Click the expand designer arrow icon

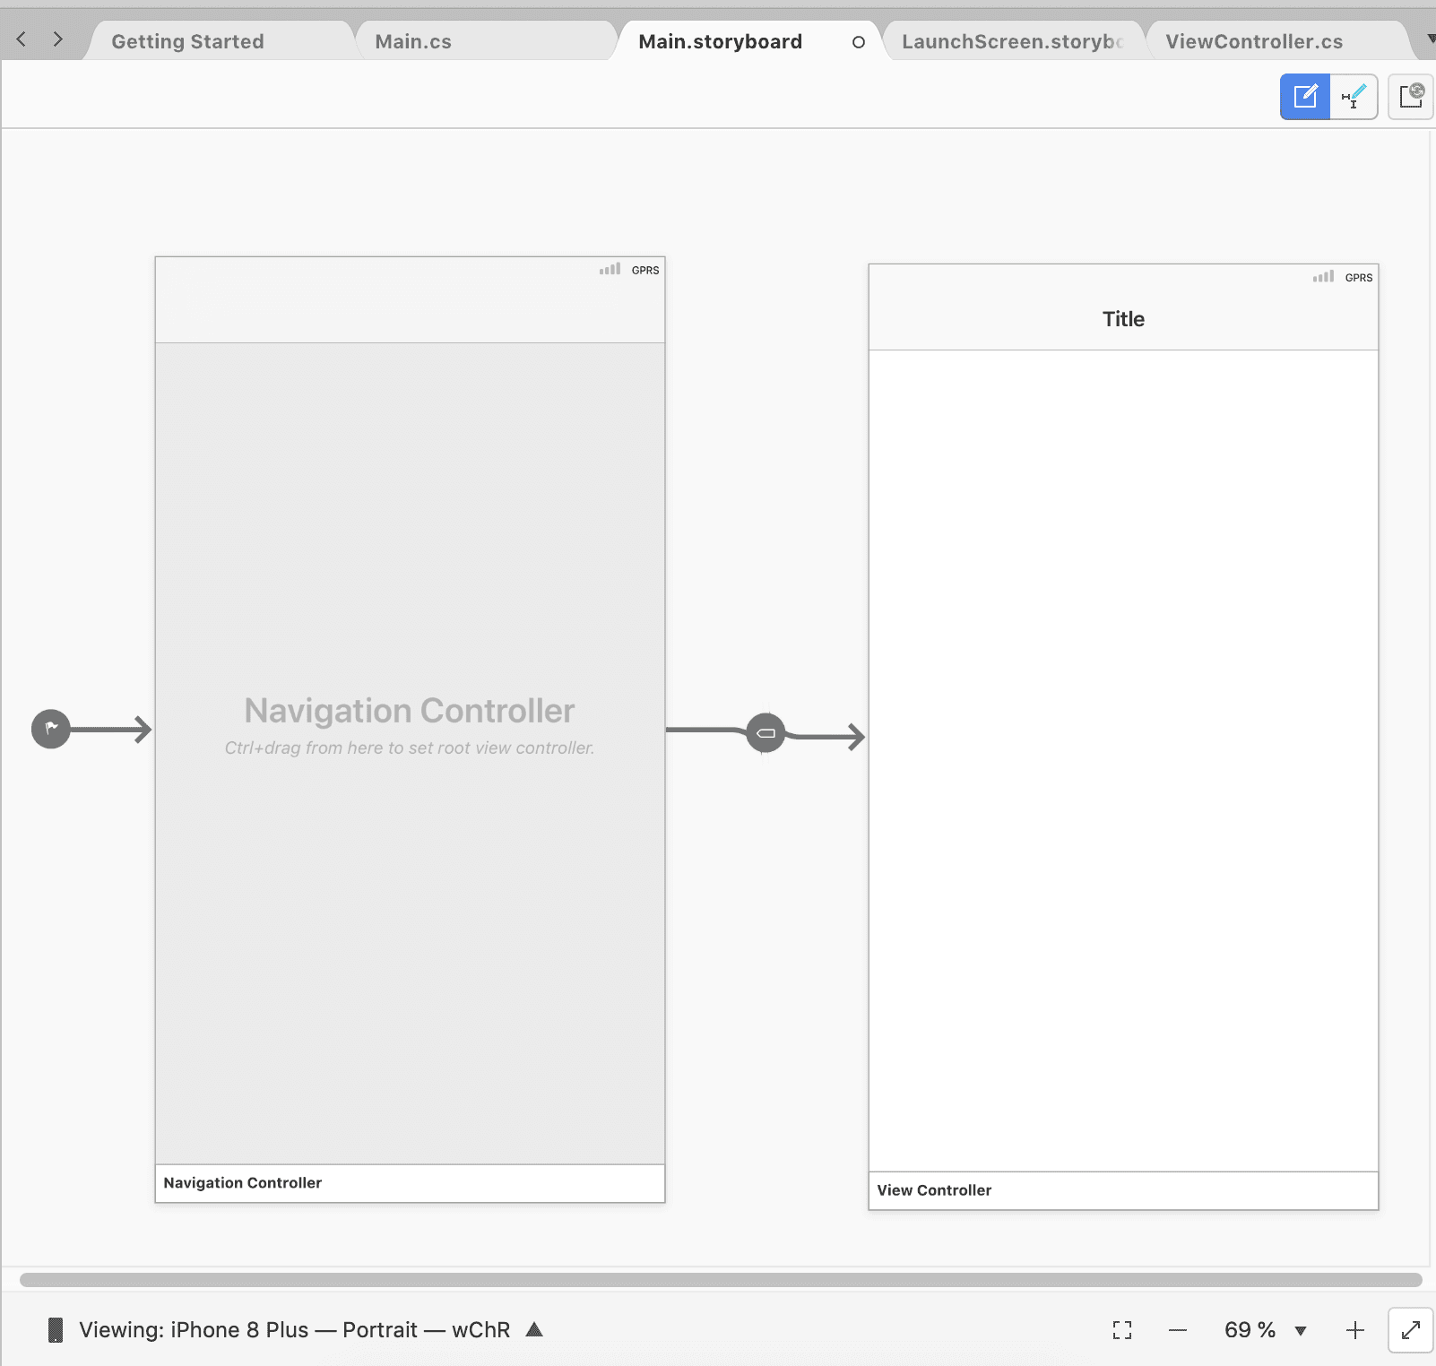[1410, 1330]
